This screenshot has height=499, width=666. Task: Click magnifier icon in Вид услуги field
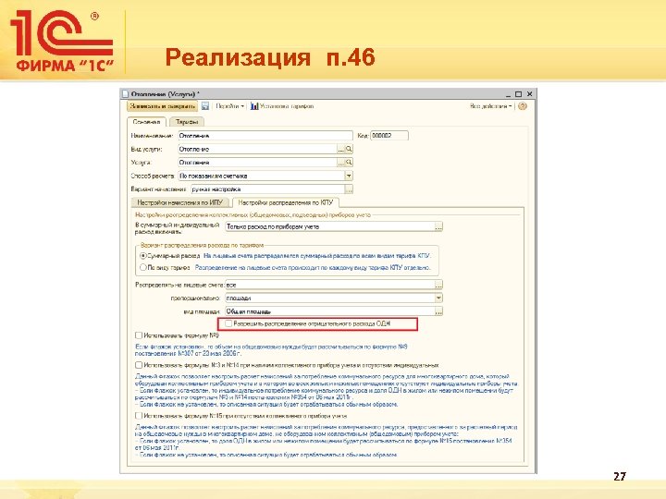click(x=349, y=149)
